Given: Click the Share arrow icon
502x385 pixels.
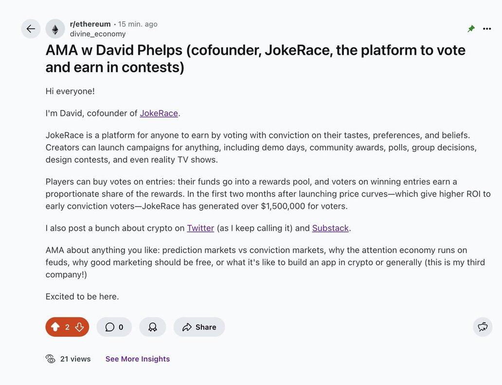Looking at the screenshot, I should click(187, 327).
